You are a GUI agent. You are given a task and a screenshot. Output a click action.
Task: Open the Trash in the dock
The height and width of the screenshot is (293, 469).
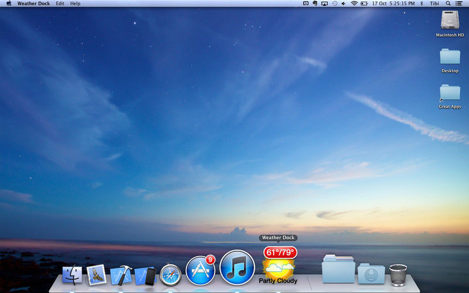tap(398, 274)
